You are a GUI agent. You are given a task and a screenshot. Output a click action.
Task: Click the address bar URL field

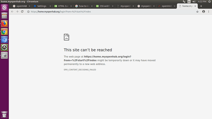click(111, 12)
